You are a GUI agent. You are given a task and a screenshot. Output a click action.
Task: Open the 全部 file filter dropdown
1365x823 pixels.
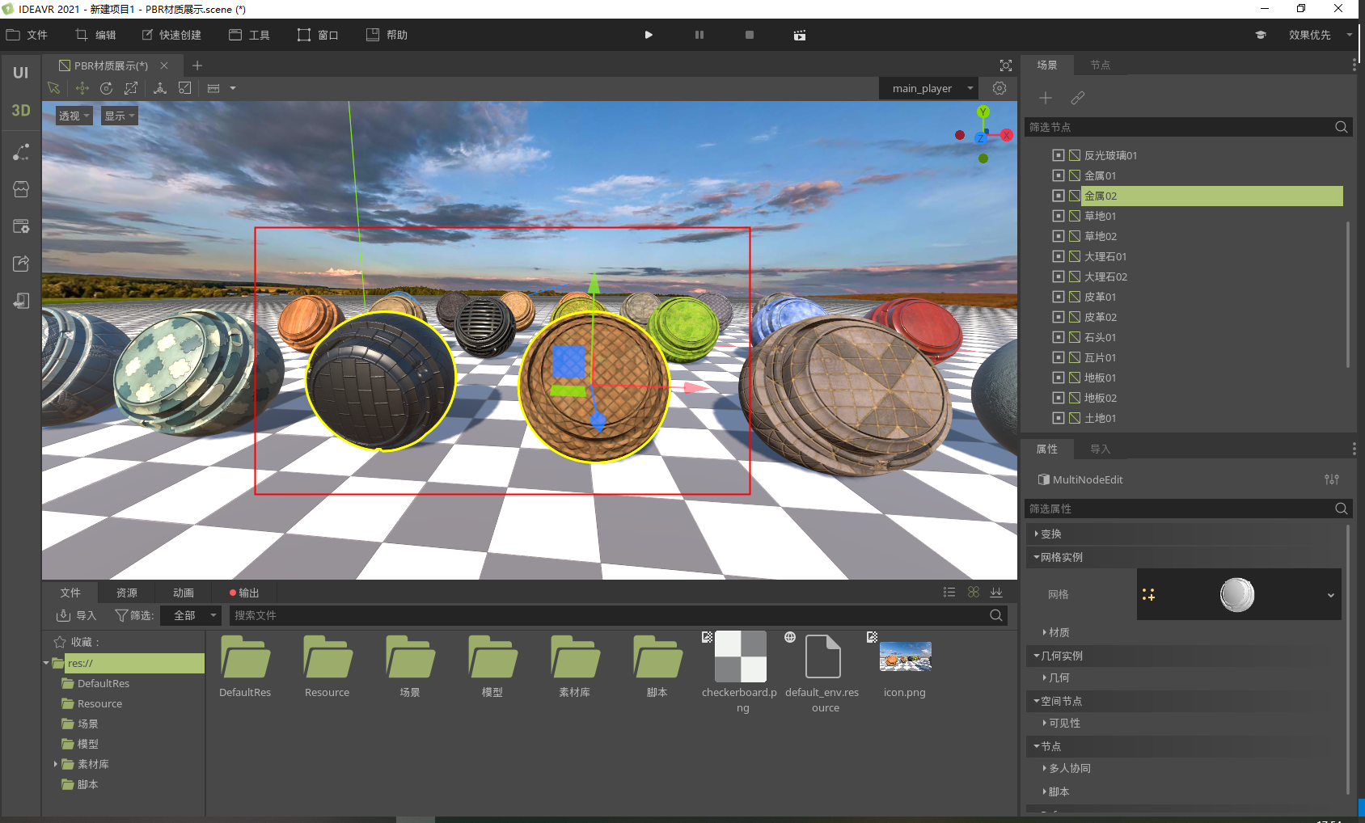coord(190,615)
